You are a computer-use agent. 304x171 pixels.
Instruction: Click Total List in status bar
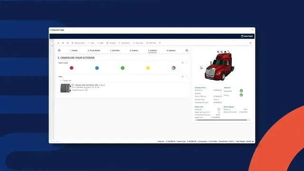click(x=166, y=142)
